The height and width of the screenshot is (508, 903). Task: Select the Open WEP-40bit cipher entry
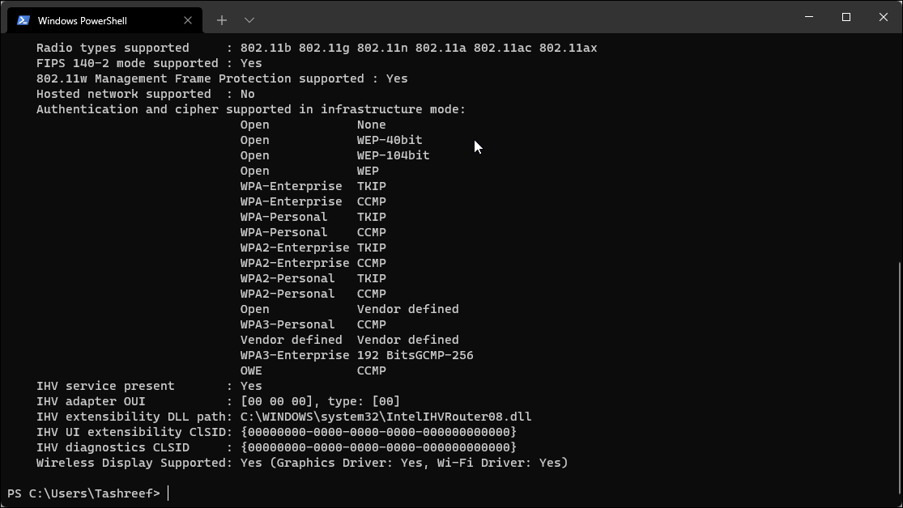pyautogui.click(x=324, y=140)
